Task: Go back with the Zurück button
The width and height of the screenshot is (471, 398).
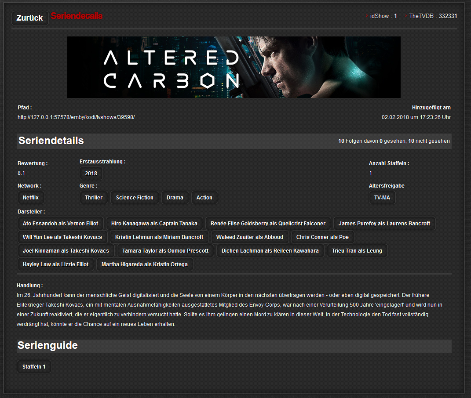Action: click(x=30, y=18)
